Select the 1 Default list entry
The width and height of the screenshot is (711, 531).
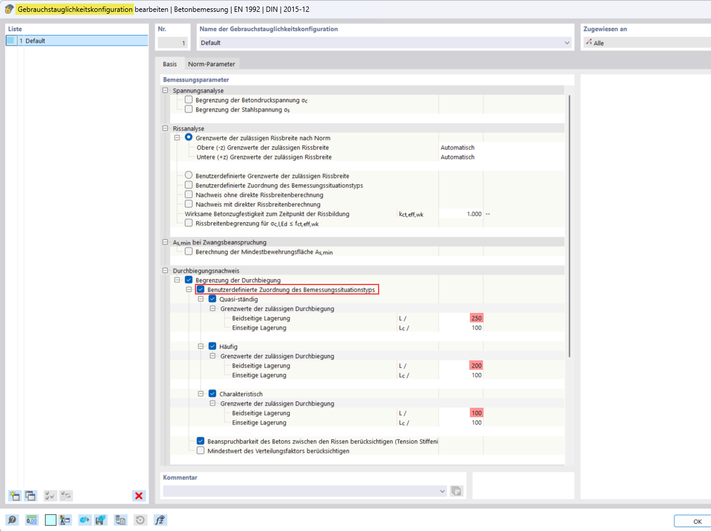(x=77, y=41)
